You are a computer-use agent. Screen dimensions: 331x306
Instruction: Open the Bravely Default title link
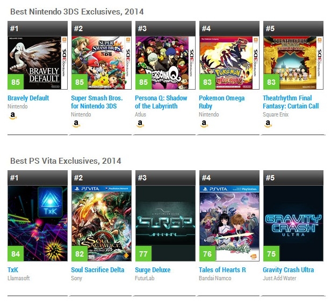click(28, 98)
